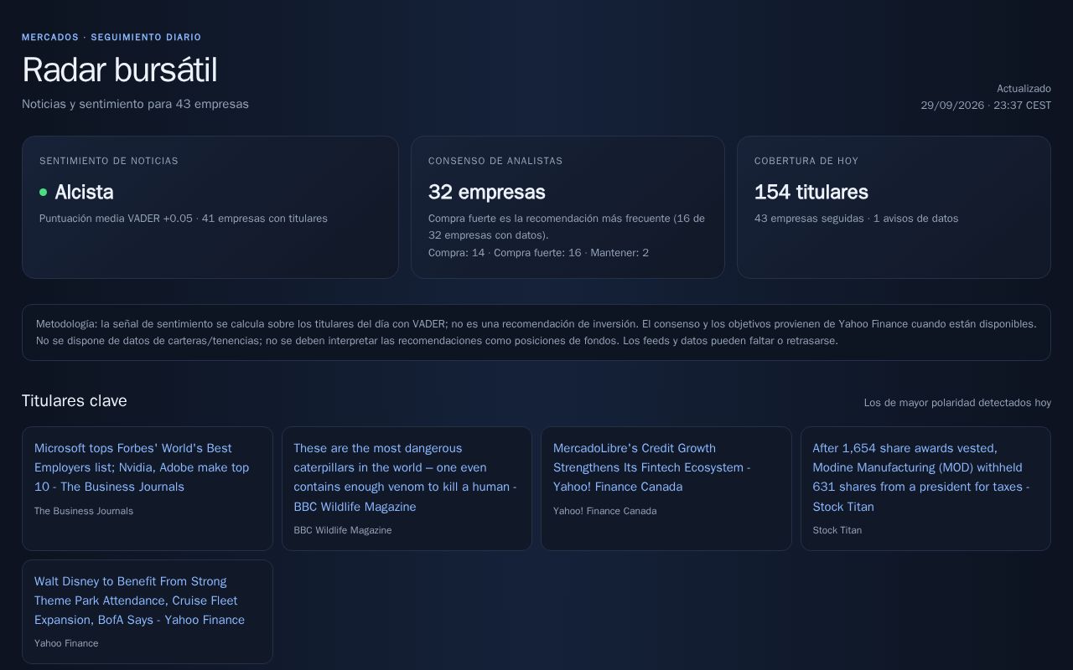Screen dimensions: 1073x670
Task: Open the Modine Manufacturing share awards headline
Action: [921, 477]
